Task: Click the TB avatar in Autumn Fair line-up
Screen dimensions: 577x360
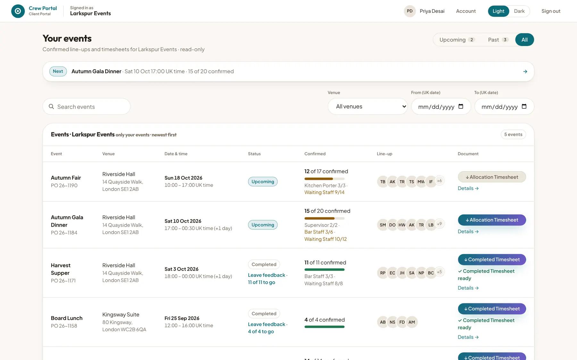Action: point(383,182)
